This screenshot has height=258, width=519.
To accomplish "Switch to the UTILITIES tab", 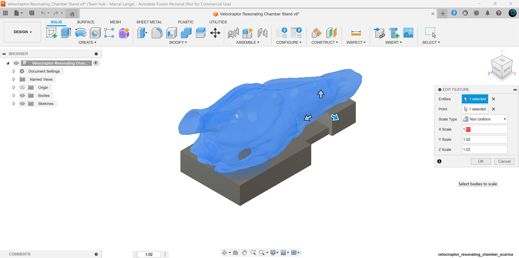I will pyautogui.click(x=218, y=22).
